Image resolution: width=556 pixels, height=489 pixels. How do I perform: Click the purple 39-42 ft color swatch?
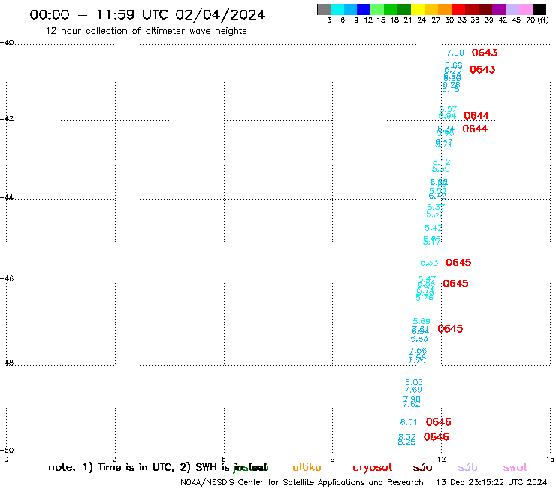pyautogui.click(x=499, y=9)
